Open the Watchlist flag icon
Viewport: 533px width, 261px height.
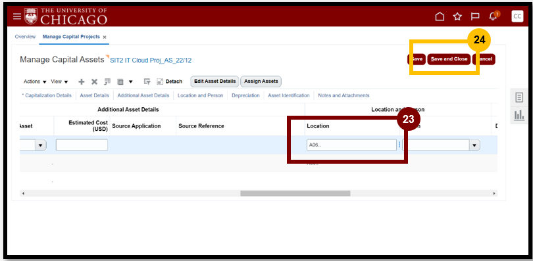tap(475, 16)
